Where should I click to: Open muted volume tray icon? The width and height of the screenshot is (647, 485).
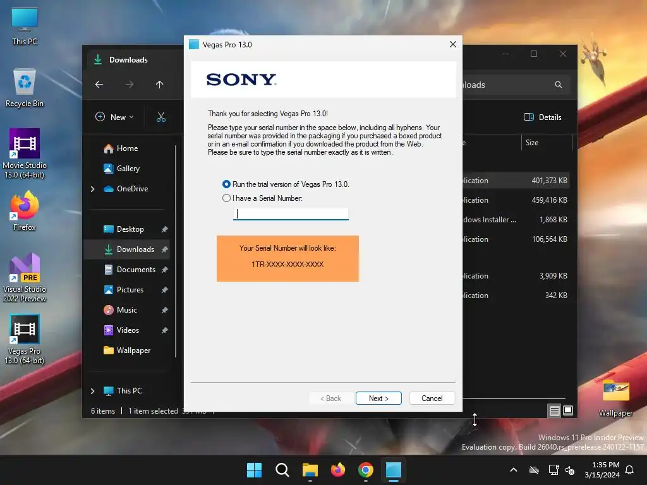coord(570,470)
